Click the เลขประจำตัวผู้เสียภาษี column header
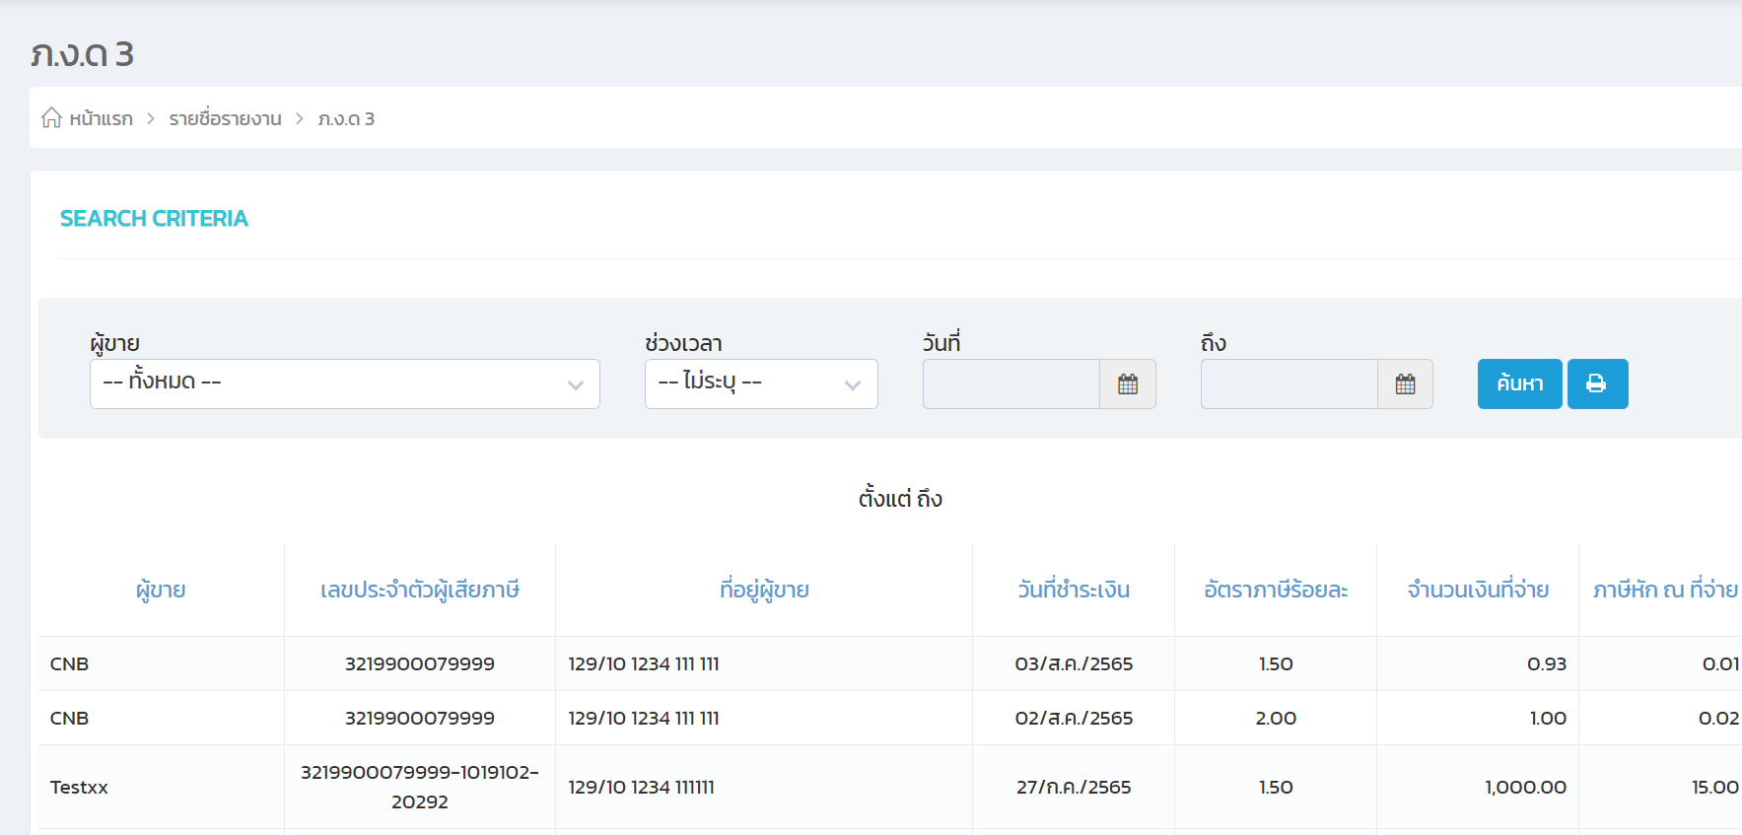The image size is (1742, 835). [x=420, y=590]
